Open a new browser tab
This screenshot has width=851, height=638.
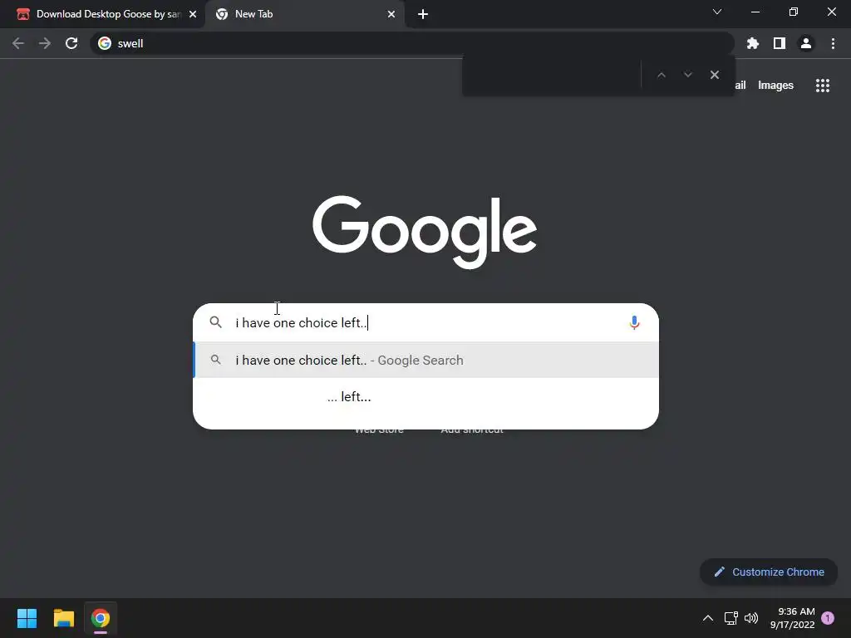point(423,14)
